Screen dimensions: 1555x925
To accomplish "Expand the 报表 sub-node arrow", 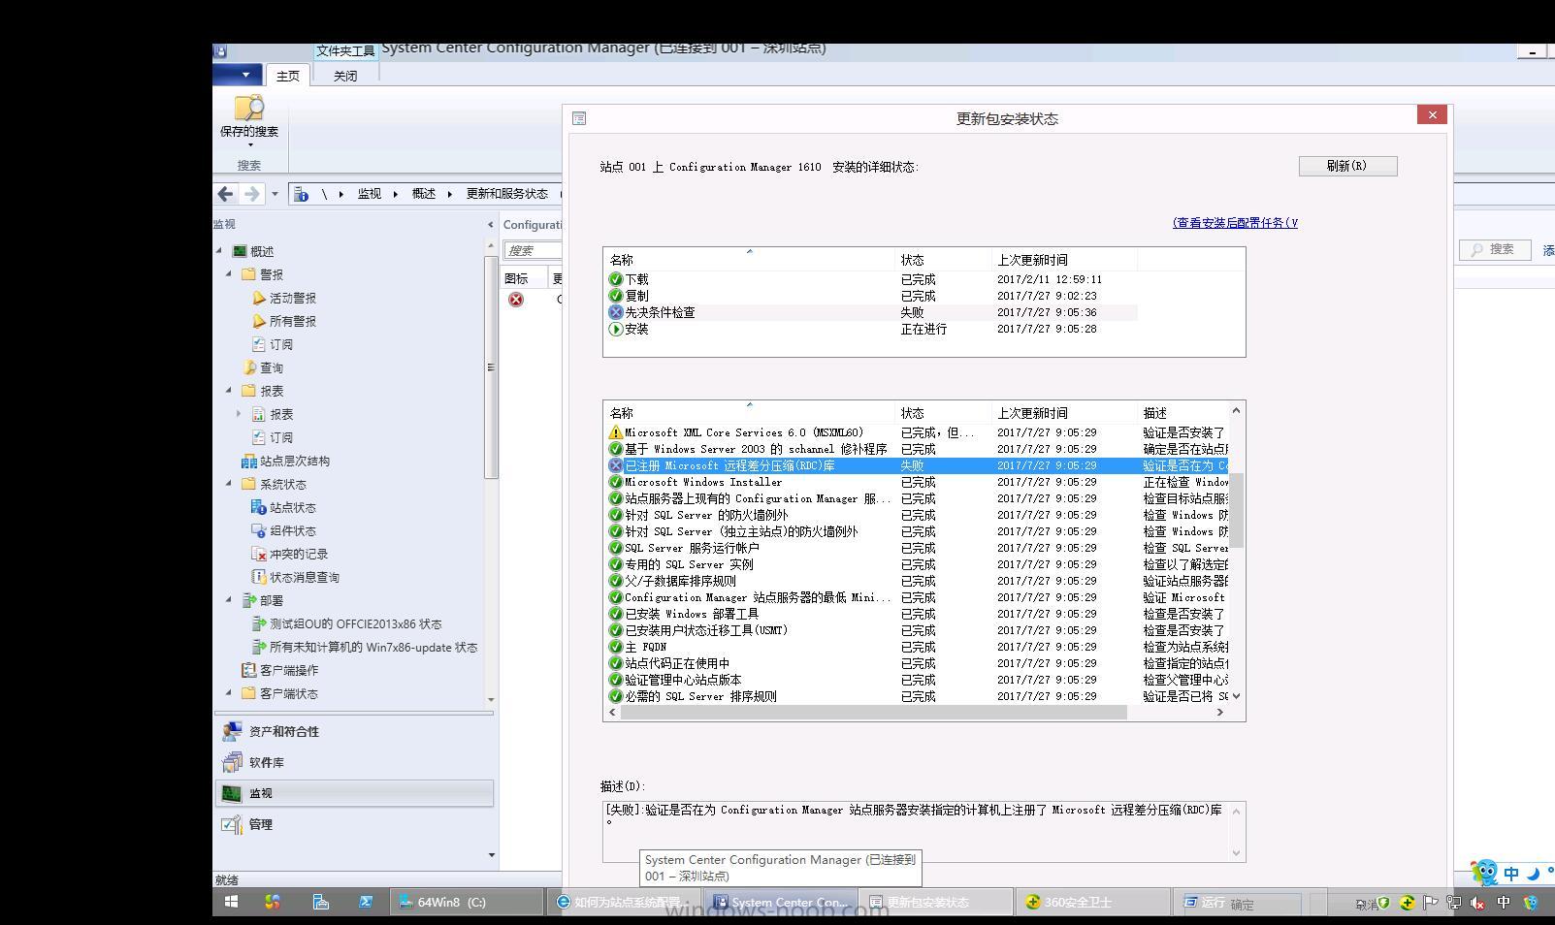I will click(x=239, y=413).
